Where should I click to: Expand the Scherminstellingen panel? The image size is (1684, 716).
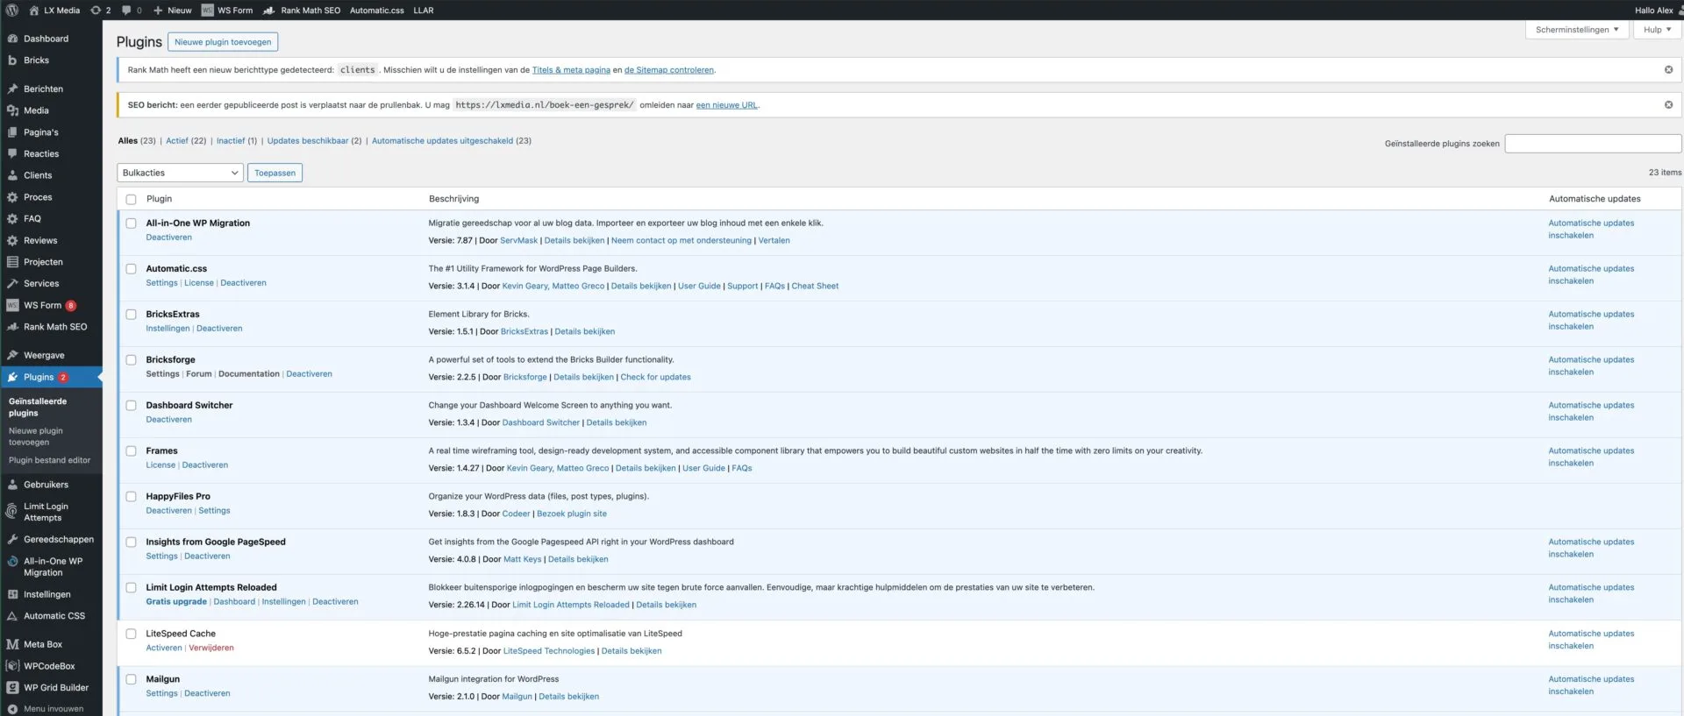(1577, 30)
